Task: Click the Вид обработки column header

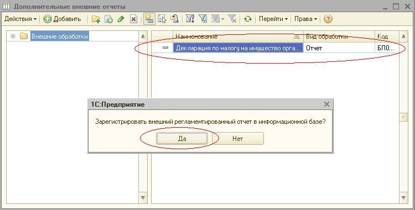Action: 339,36
